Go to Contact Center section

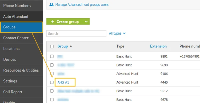click(x=21, y=38)
